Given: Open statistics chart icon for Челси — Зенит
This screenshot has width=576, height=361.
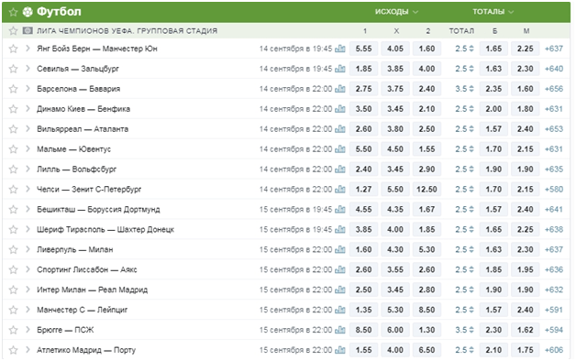Looking at the screenshot, I should [340, 190].
